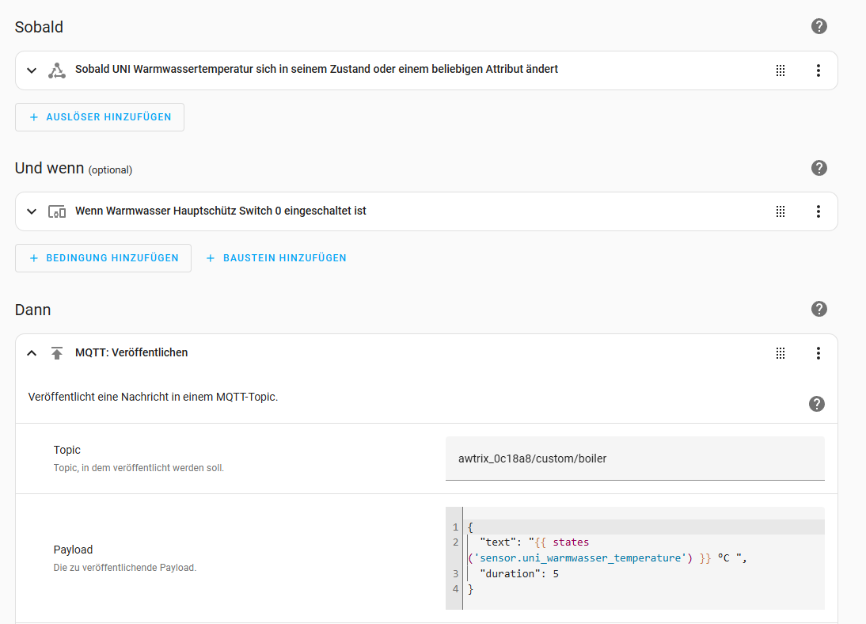
Task: Expand the Warmwassertemperatur trigger row
Action: click(32, 70)
